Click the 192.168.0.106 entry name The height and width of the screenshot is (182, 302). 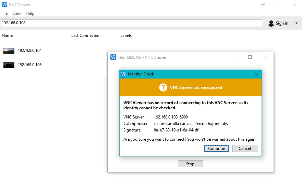(30, 65)
